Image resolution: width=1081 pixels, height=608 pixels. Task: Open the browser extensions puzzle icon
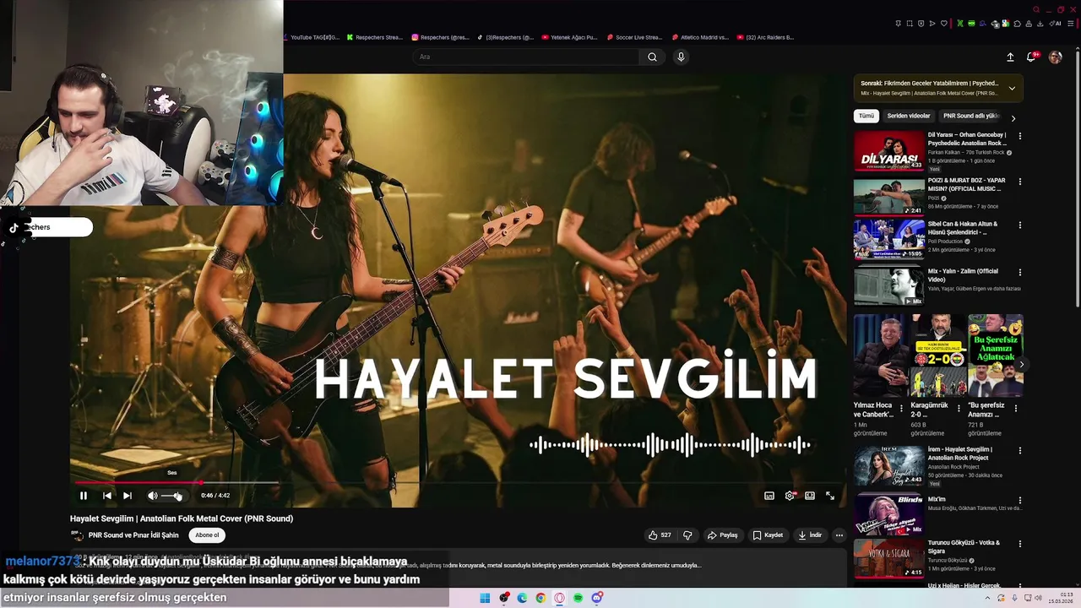click(x=1017, y=24)
